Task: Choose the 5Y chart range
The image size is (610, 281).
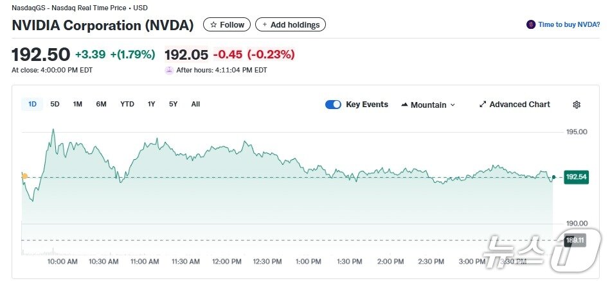Action: (x=173, y=104)
